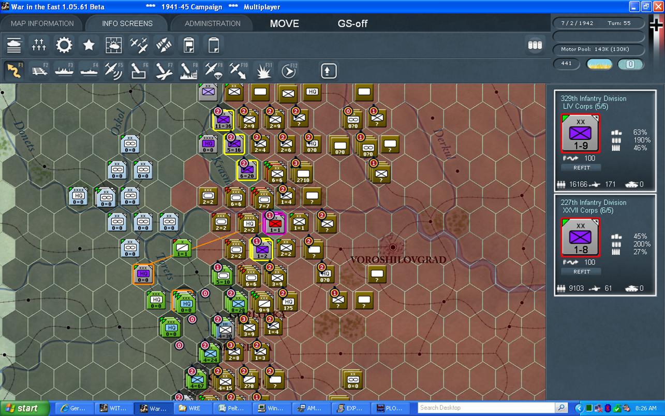Image resolution: width=665 pixels, height=416 pixels.
Task: Switch to the EXP taskbar item
Action: click(350, 408)
